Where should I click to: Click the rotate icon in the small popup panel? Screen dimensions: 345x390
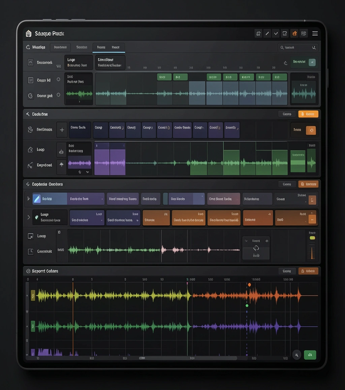tap(256, 248)
